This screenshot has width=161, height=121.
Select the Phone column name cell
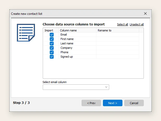[77, 52]
